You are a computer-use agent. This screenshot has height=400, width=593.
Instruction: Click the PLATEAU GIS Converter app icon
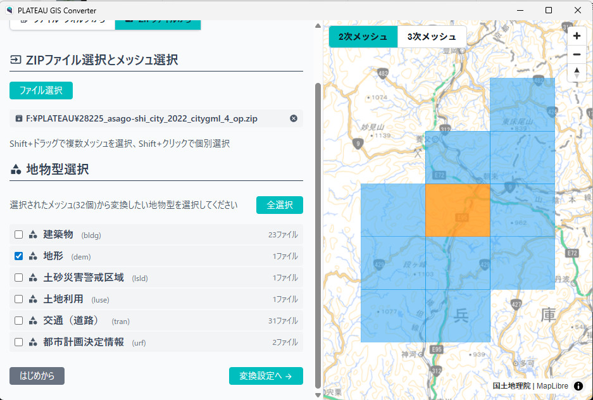point(8,10)
